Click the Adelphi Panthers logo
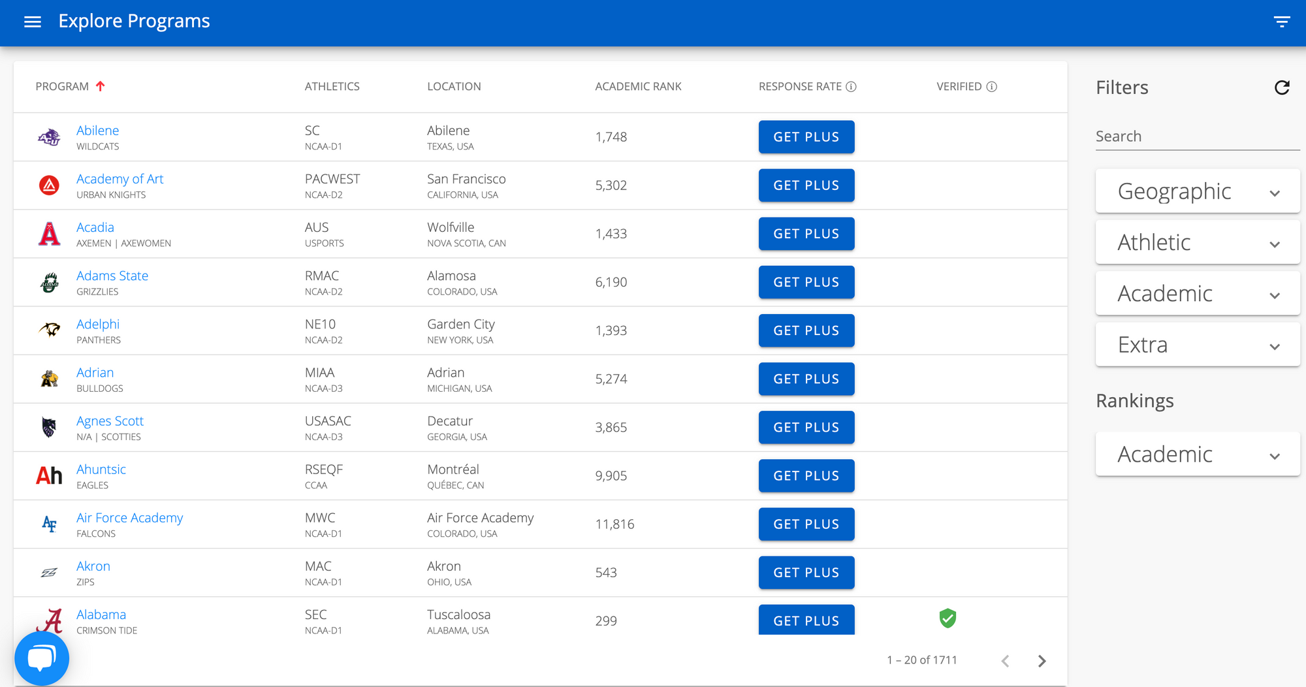Screen dimensions: 1306x687 click(x=49, y=330)
